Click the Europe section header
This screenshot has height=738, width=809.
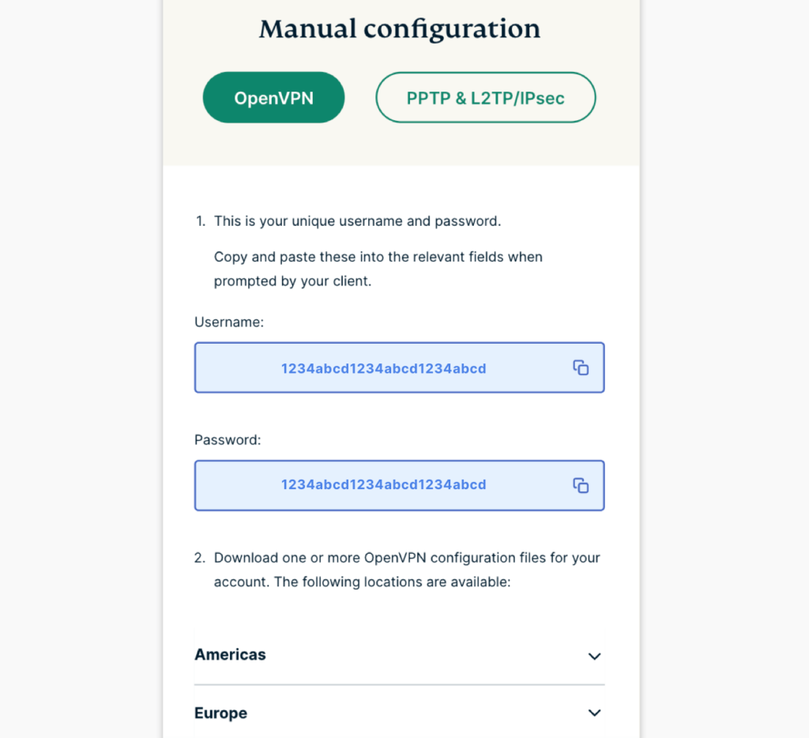click(220, 713)
